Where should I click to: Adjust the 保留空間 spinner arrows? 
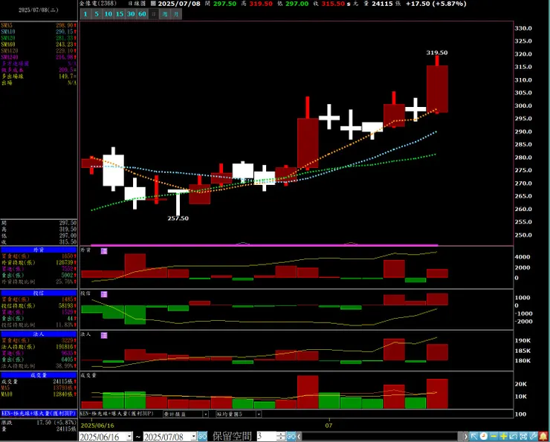pyautogui.click(x=281, y=437)
